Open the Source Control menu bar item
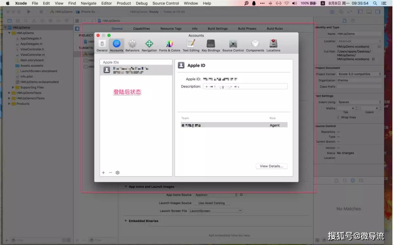 coord(166,3)
